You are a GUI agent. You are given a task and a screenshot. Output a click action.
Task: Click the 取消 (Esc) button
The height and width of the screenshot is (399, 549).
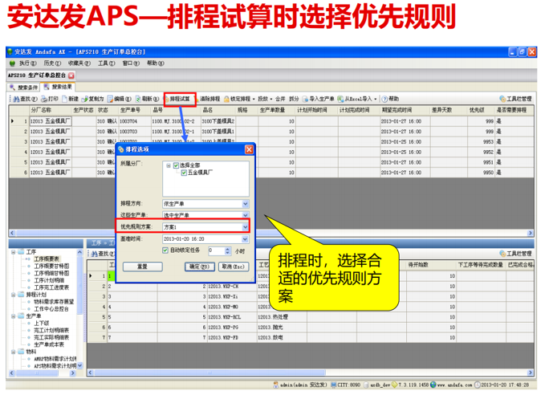(x=234, y=267)
